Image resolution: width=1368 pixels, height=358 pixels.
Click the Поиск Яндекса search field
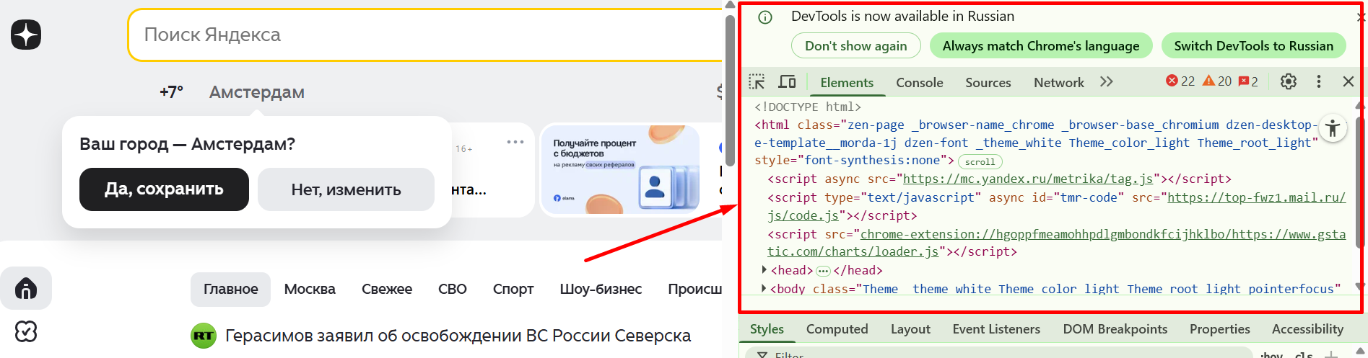[x=426, y=35]
